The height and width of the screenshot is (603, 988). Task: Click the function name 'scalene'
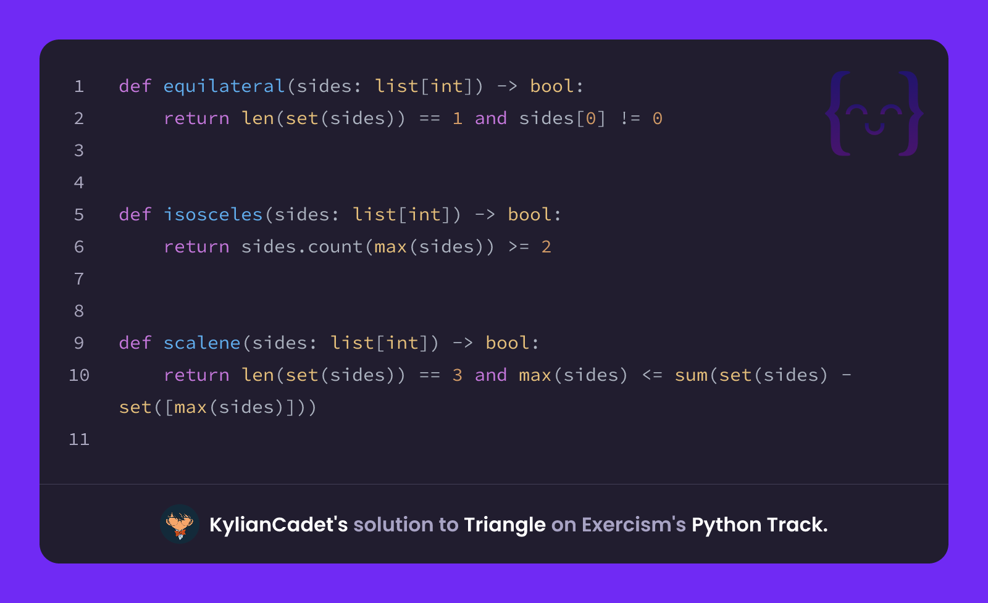pos(202,343)
